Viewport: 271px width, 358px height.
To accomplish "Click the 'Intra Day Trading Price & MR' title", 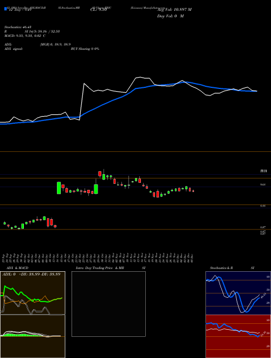I will pos(100,268).
